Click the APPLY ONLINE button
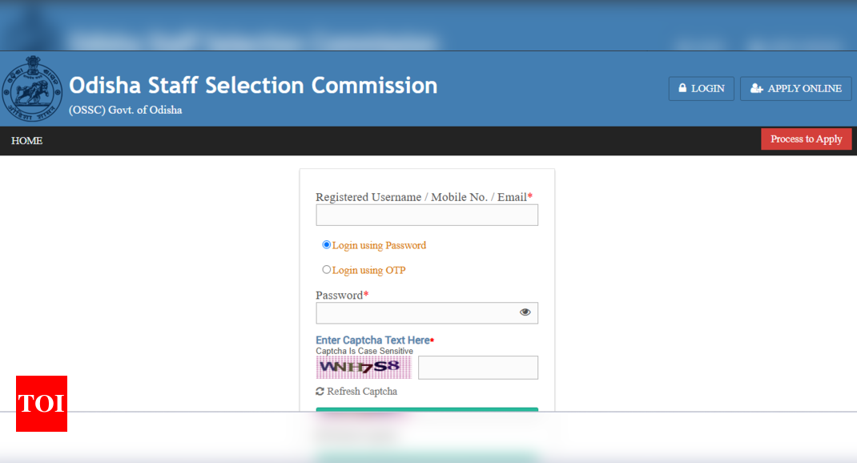857x463 pixels. pos(796,89)
